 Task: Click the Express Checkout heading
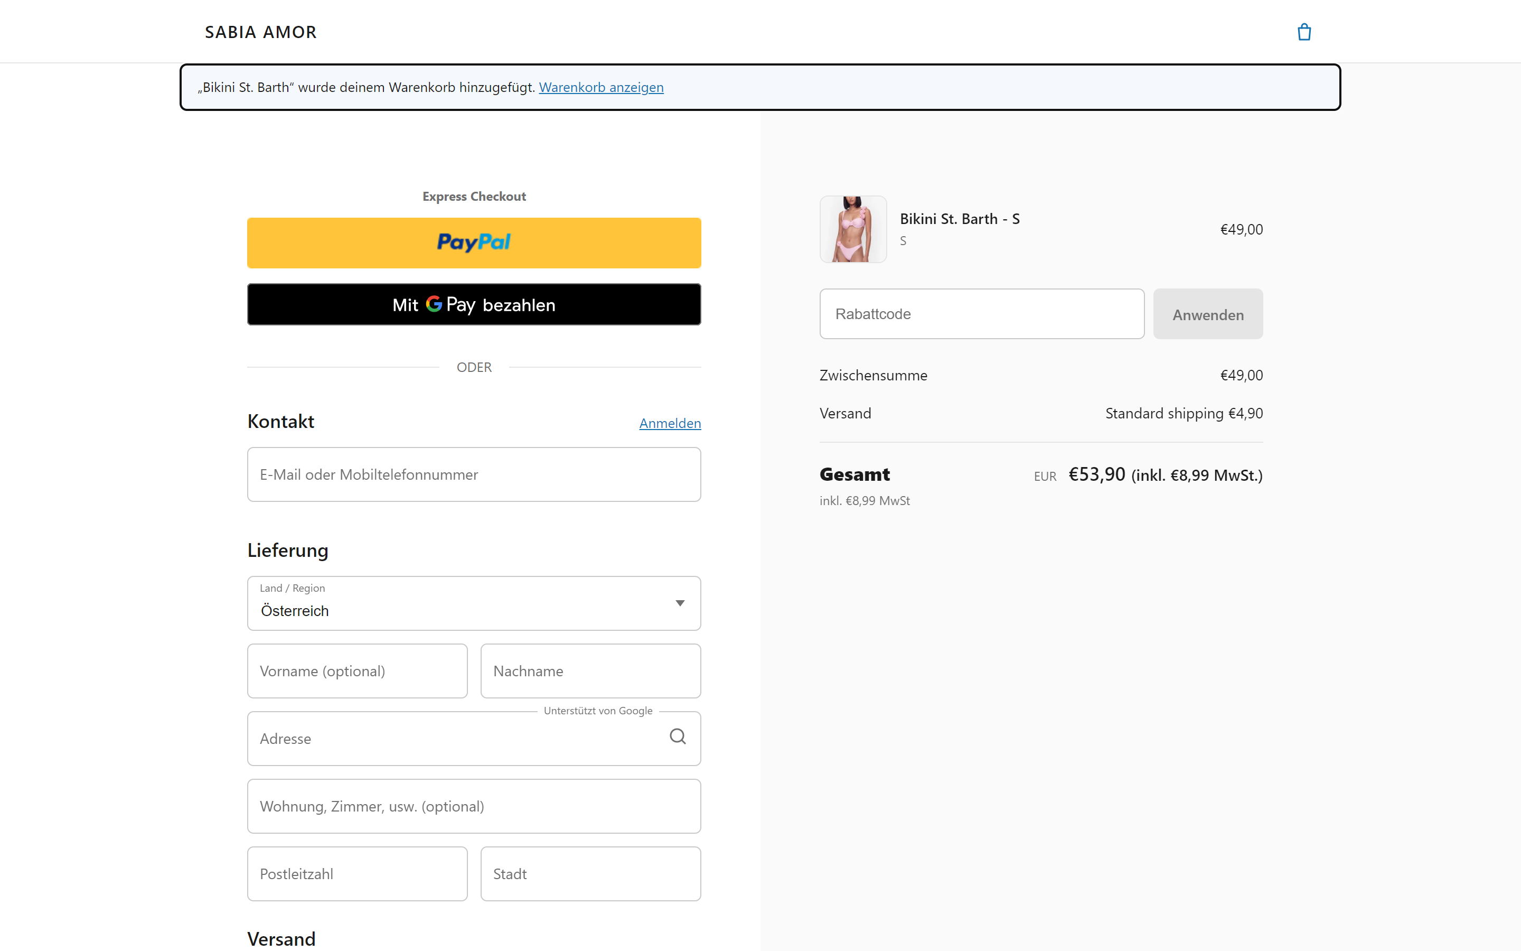point(474,196)
